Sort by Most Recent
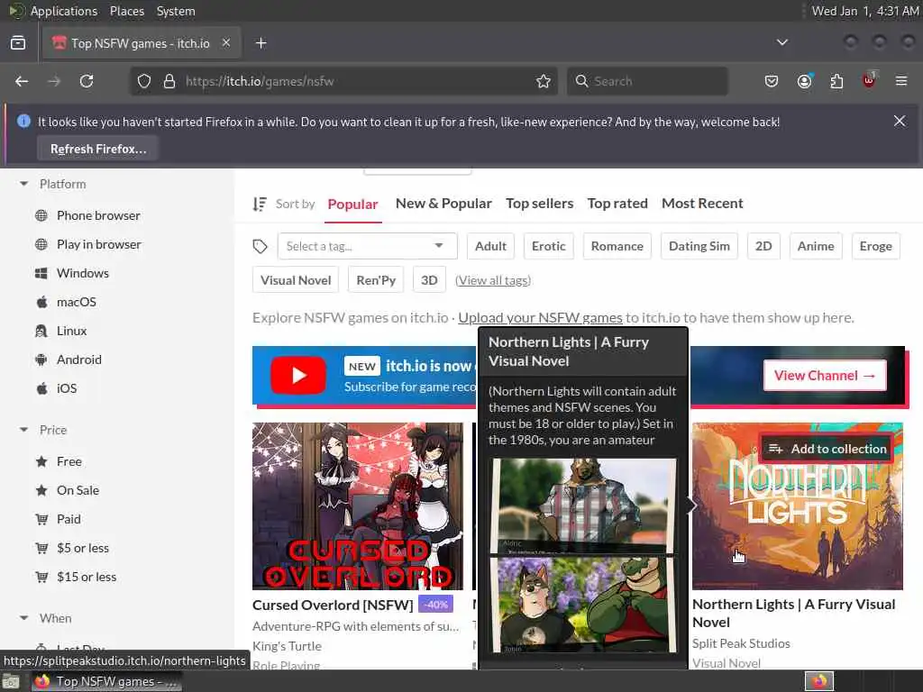The height and width of the screenshot is (692, 923). 702,203
